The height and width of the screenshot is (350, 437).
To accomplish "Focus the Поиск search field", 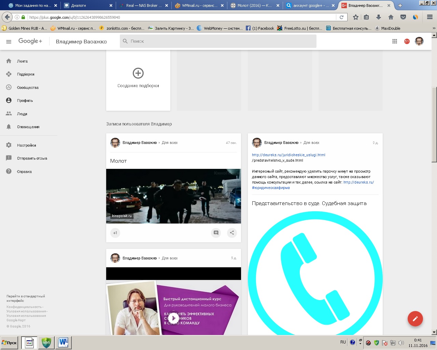I will (x=218, y=41).
